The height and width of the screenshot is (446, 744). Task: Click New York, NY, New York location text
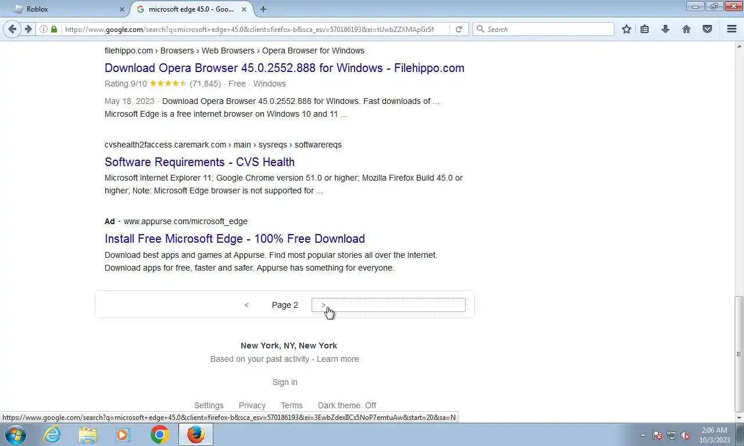point(289,346)
